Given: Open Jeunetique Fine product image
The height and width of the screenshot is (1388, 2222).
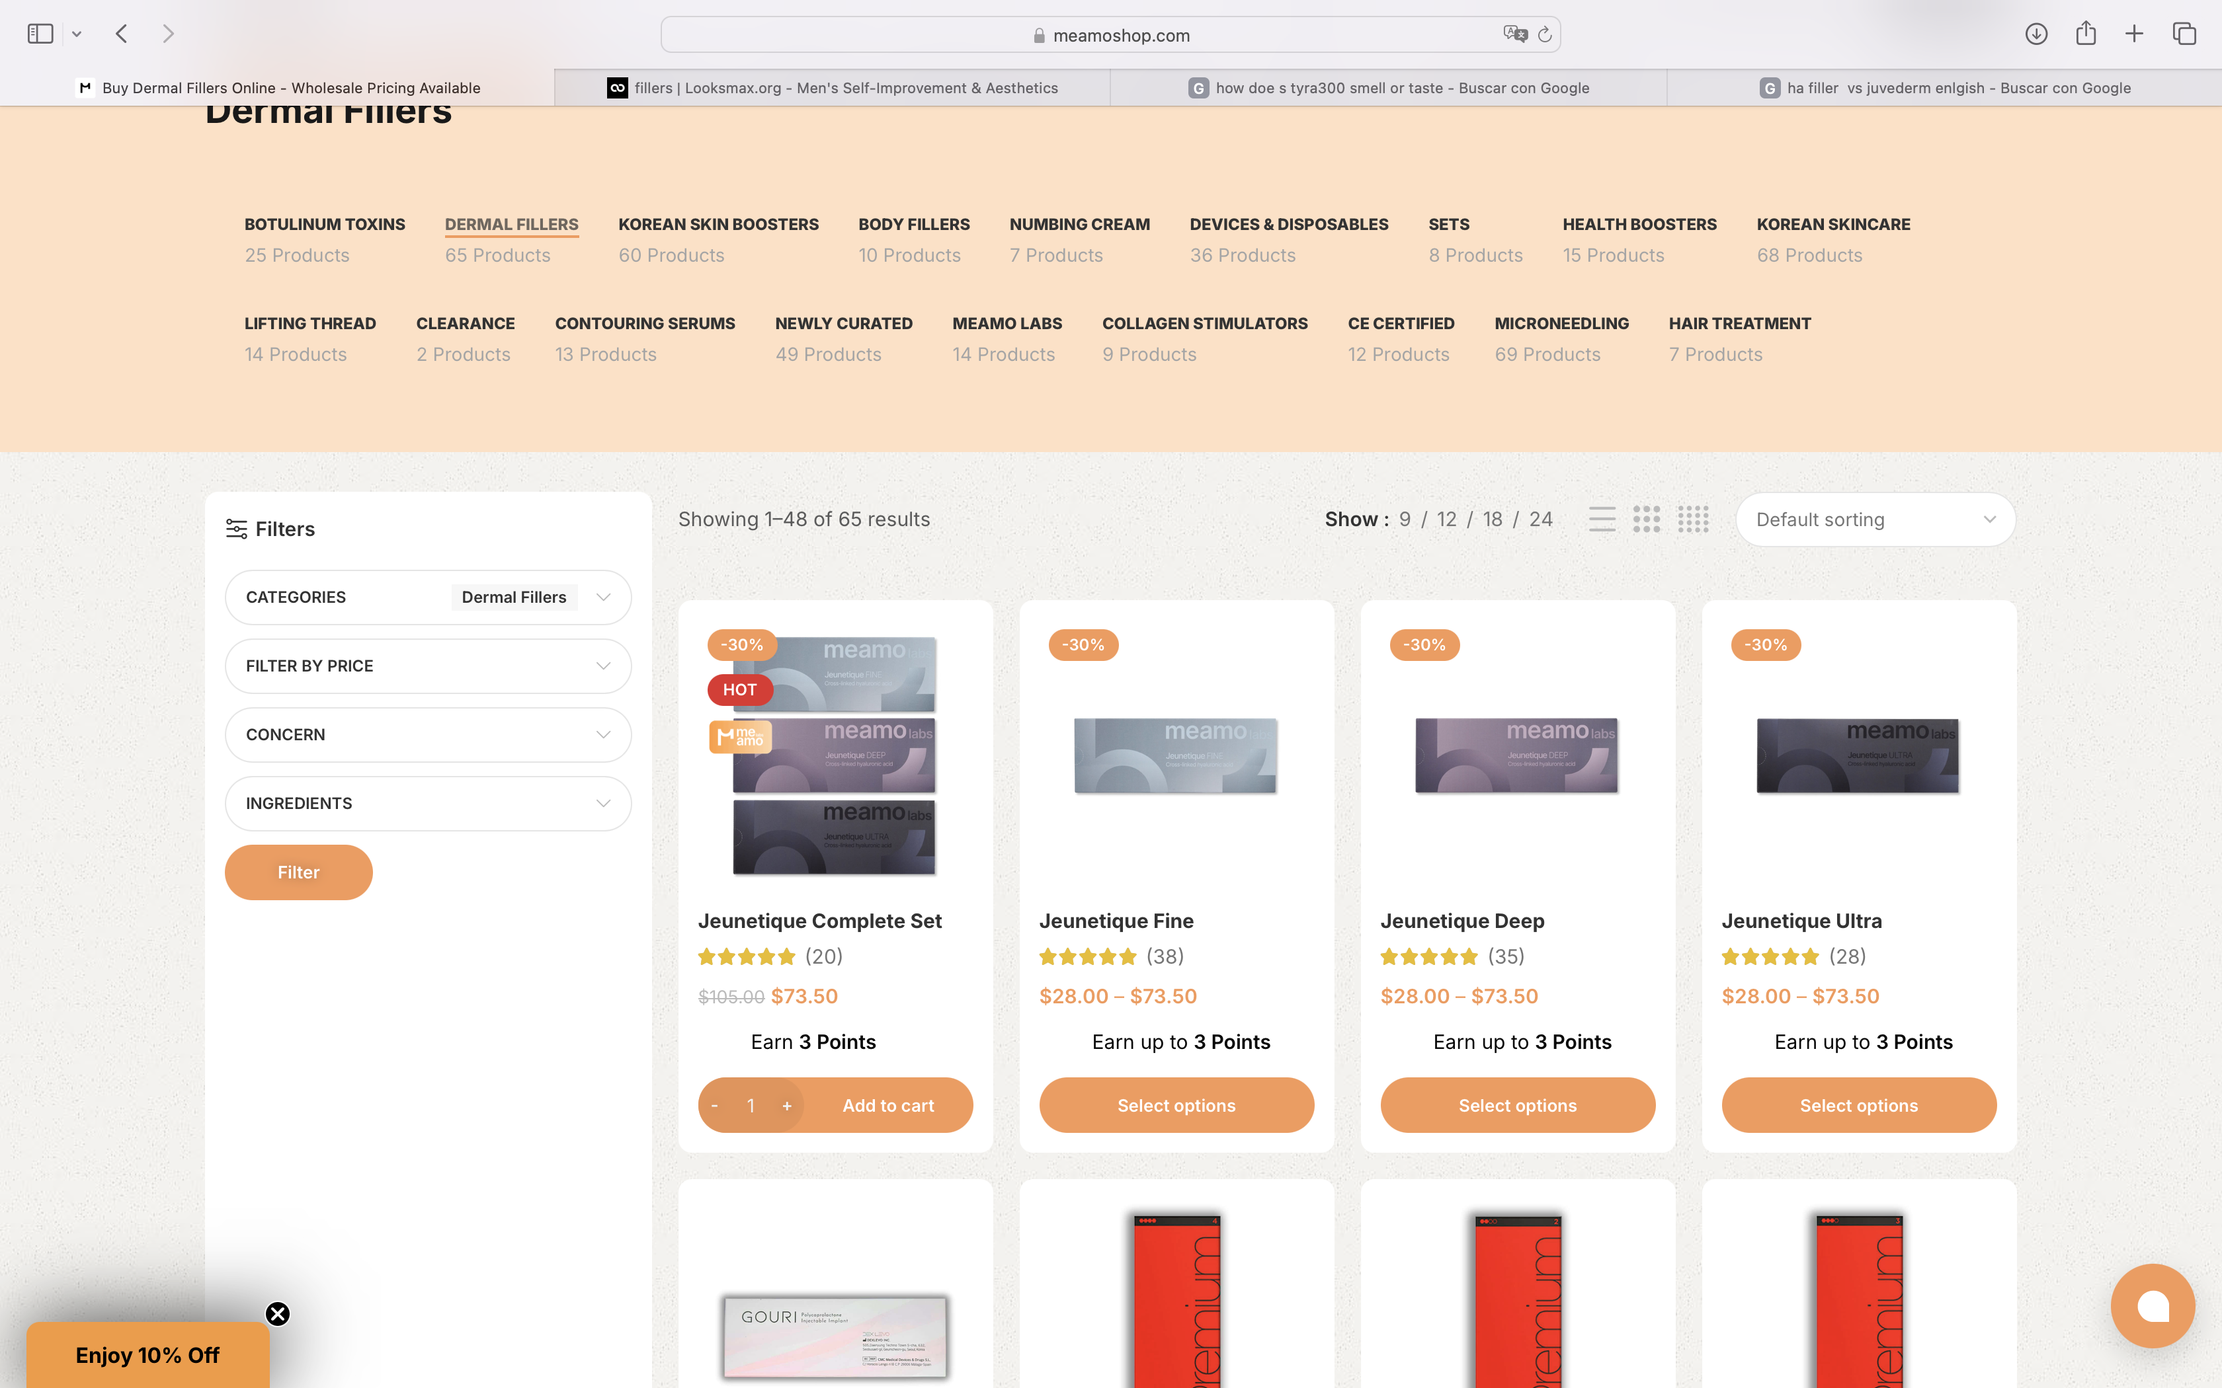Looking at the screenshot, I should pyautogui.click(x=1175, y=755).
